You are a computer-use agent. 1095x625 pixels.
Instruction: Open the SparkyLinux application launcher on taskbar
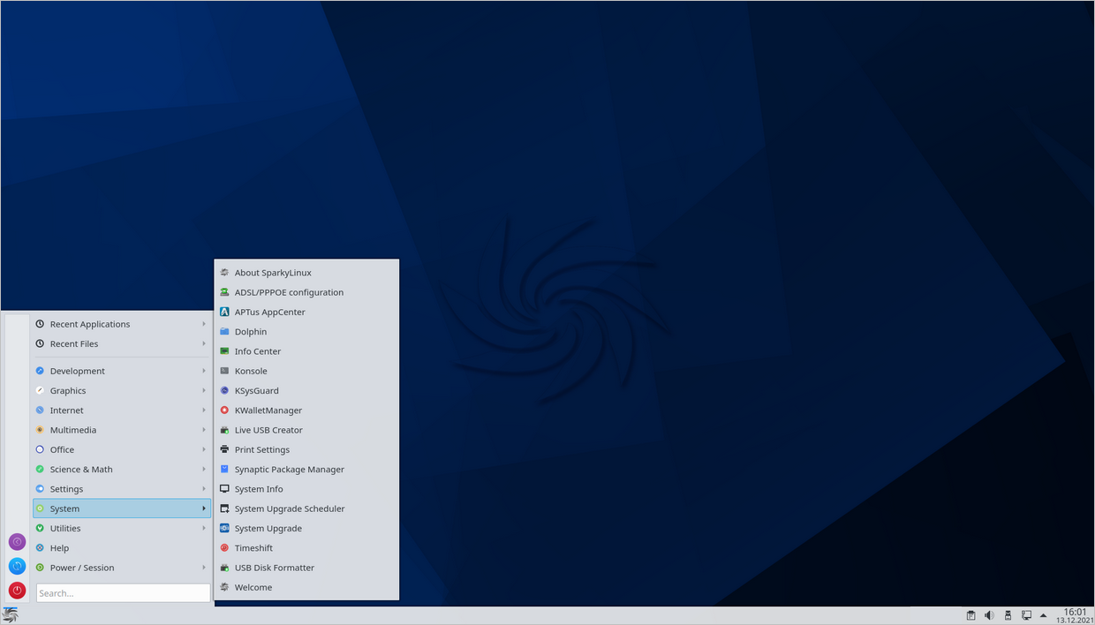pos(11,615)
